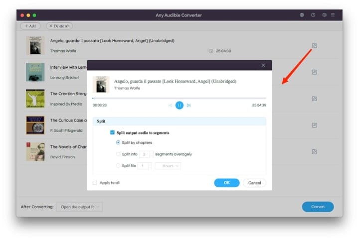Skip to next chapter in player
359x240 pixels.
(188, 105)
